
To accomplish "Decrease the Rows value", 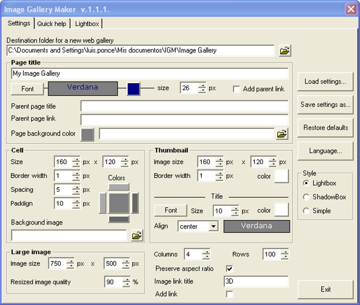I will click(x=286, y=256).
